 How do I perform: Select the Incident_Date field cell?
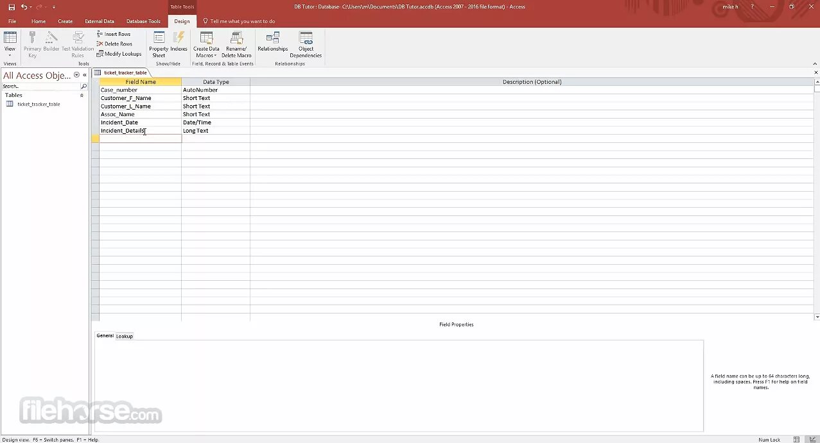141,122
